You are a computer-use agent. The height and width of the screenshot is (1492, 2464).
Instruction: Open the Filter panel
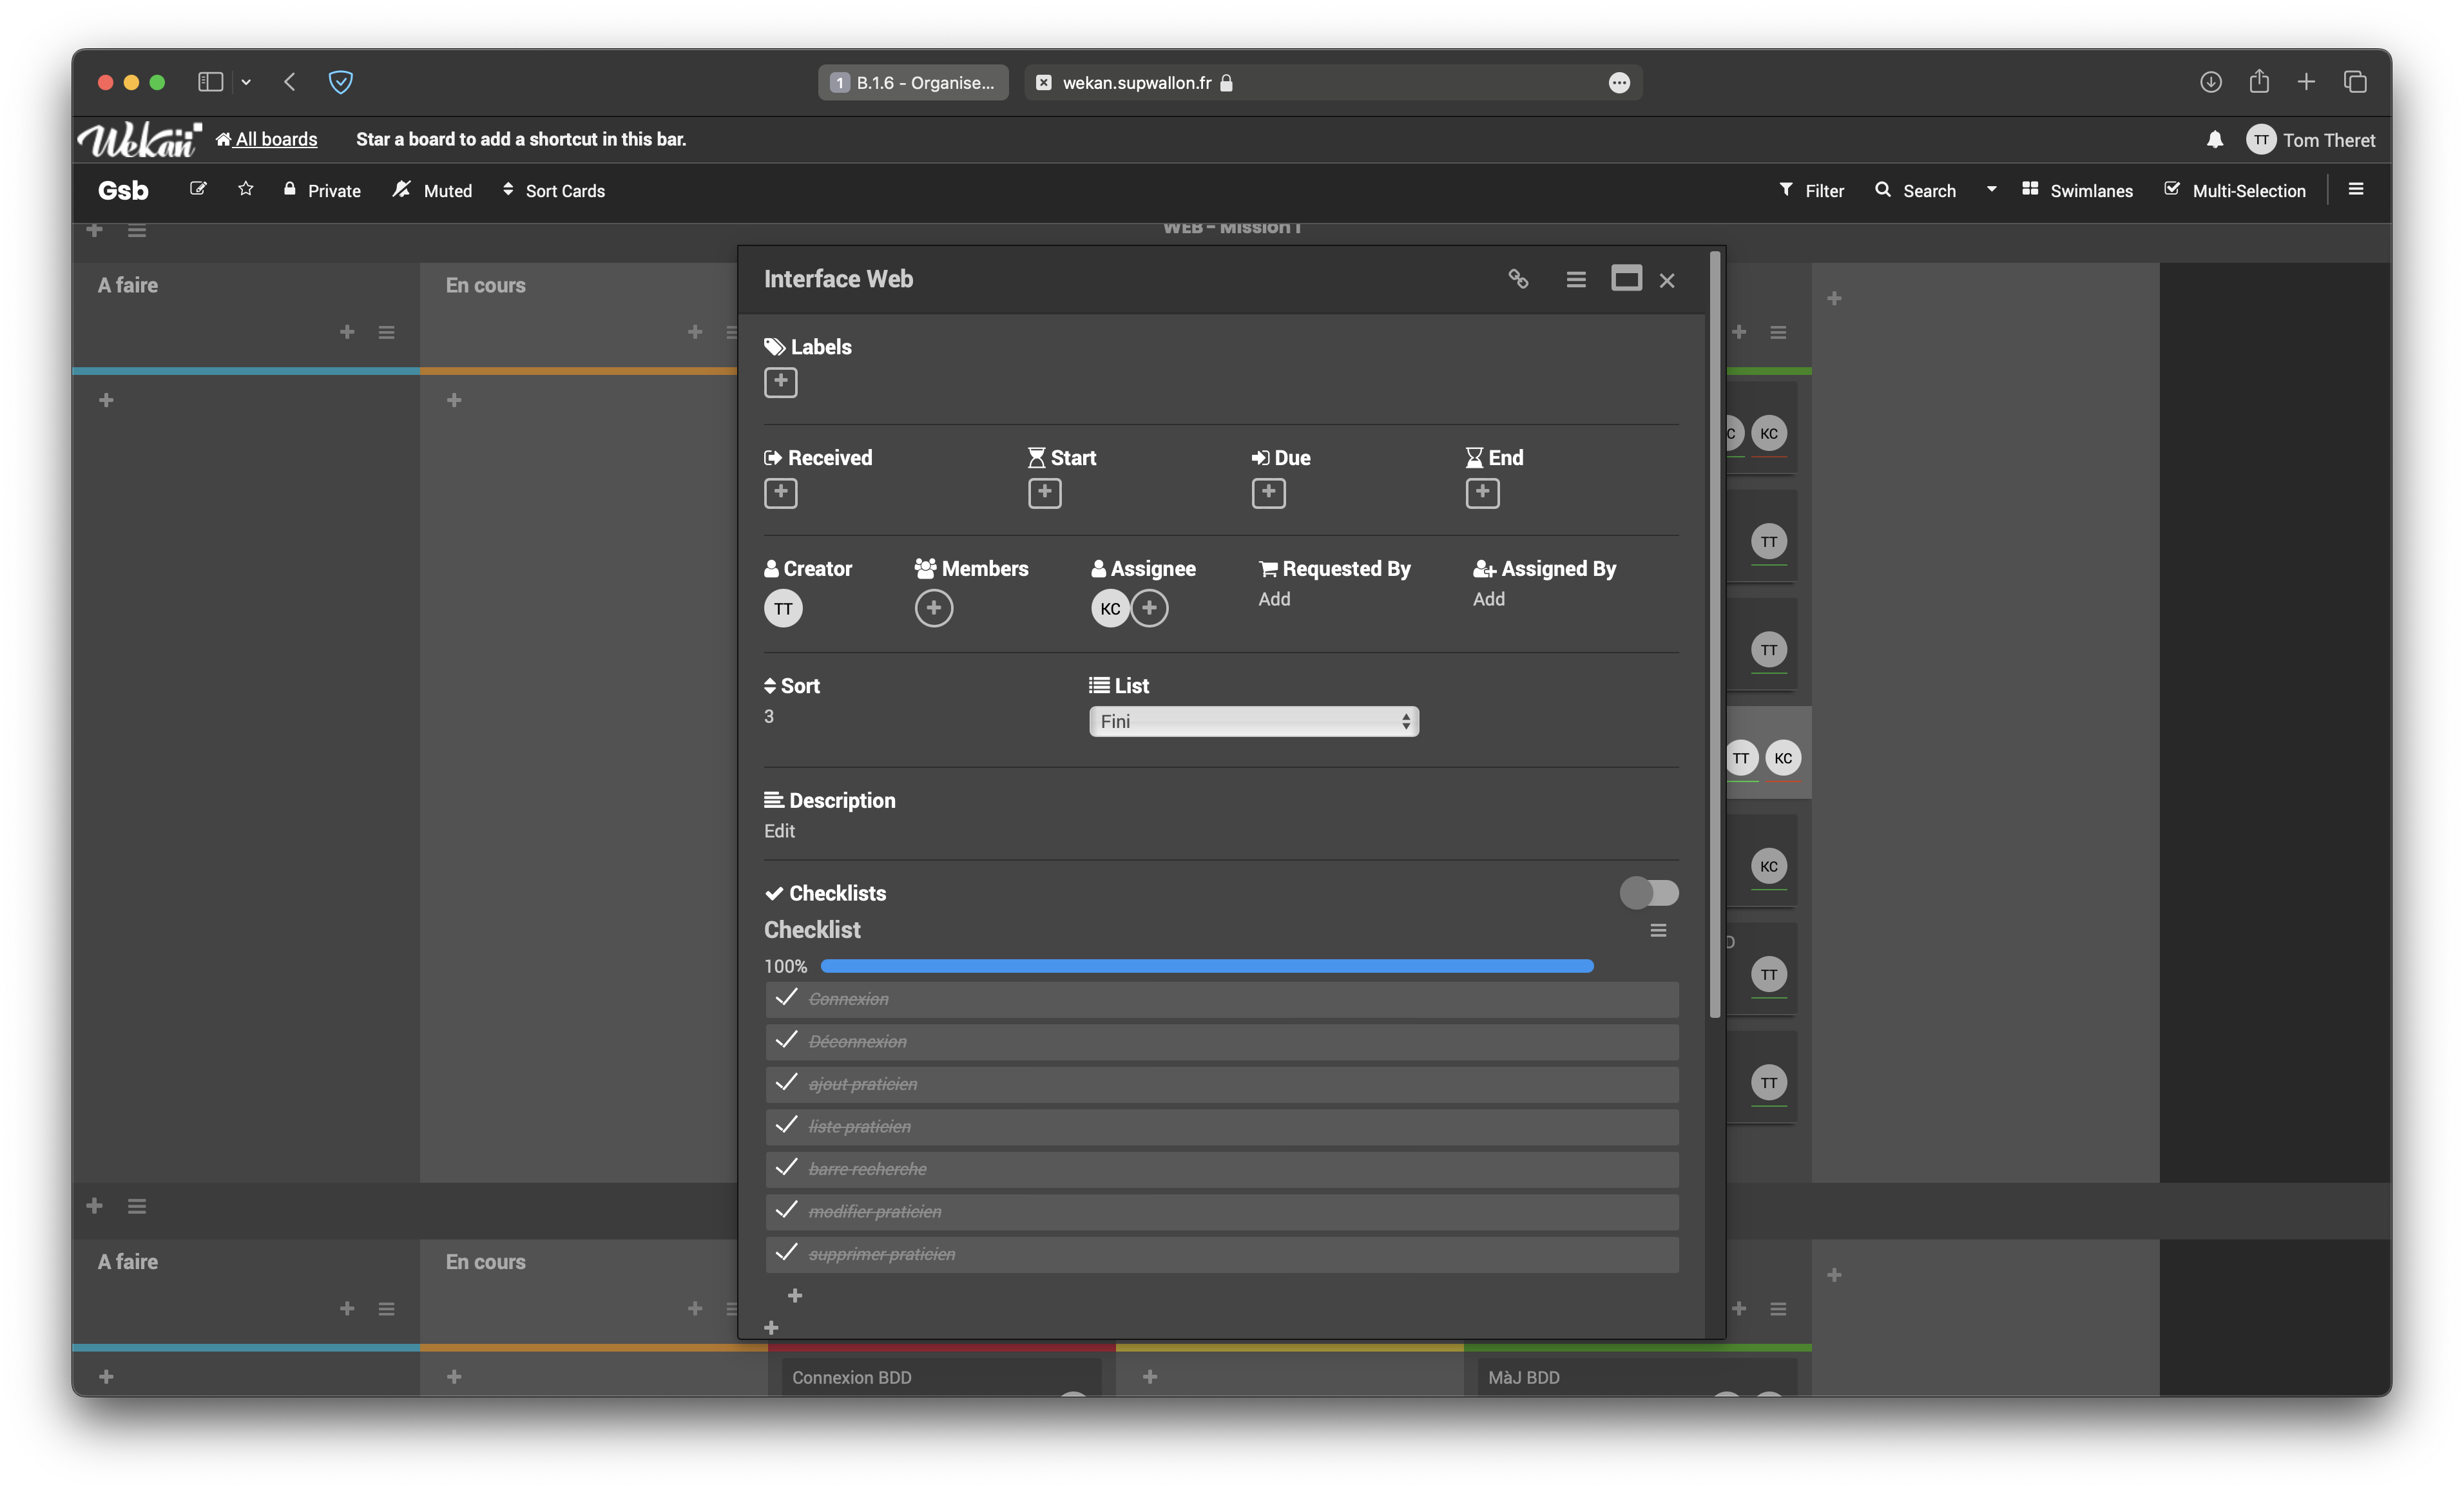pos(1811,190)
